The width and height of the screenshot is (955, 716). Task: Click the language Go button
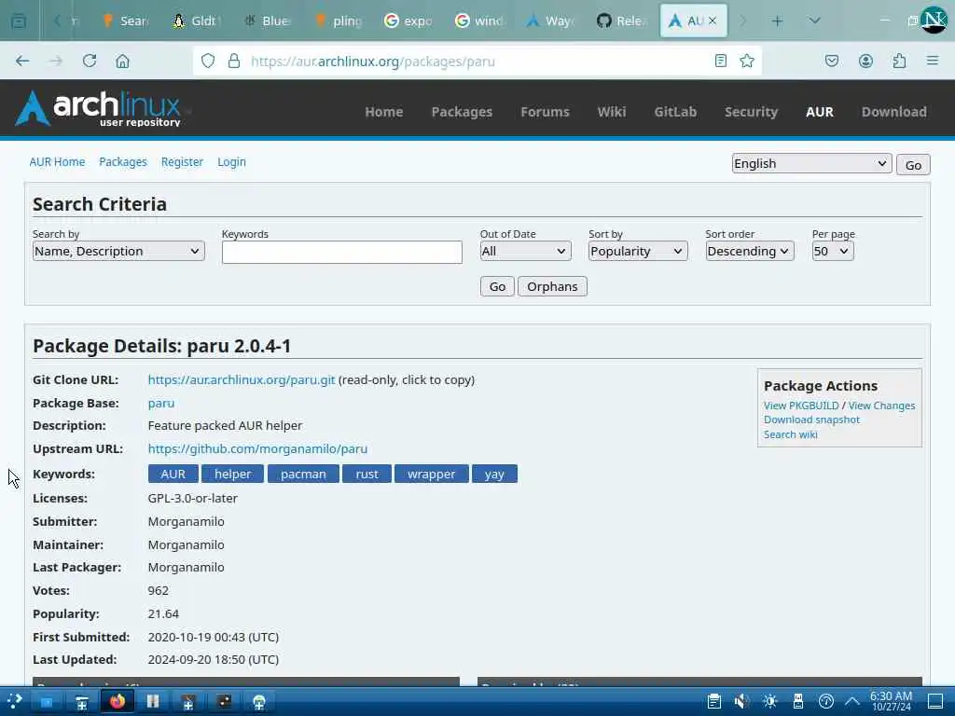pyautogui.click(x=913, y=165)
